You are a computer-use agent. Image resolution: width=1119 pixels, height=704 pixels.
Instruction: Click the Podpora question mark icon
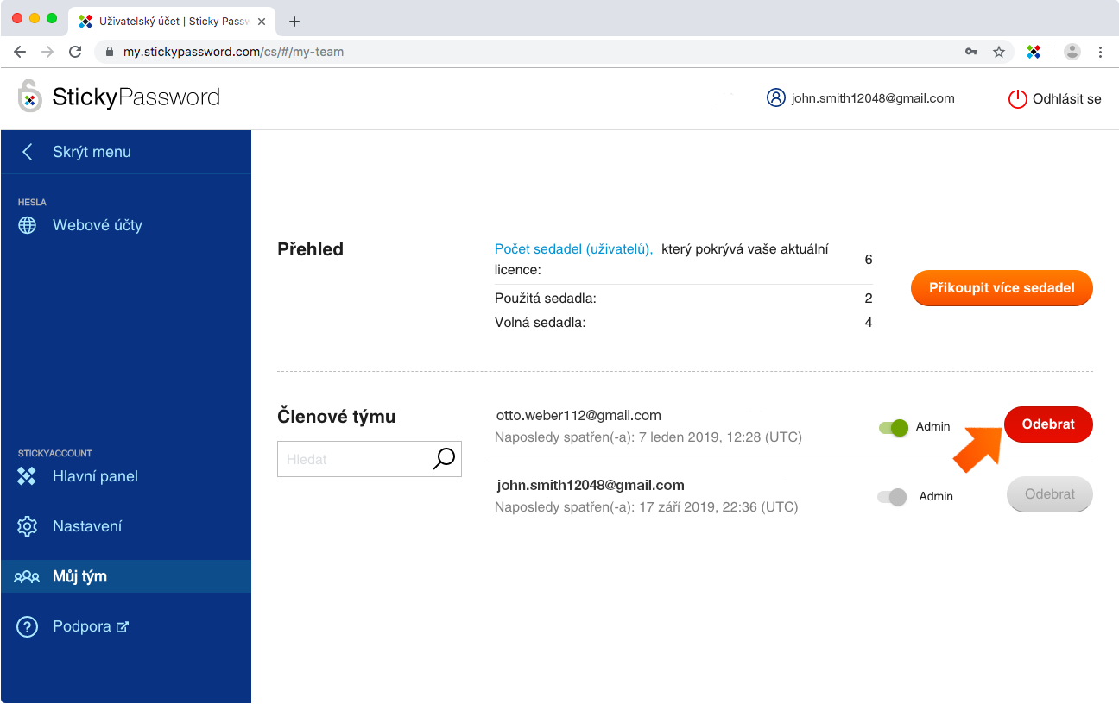[28, 626]
